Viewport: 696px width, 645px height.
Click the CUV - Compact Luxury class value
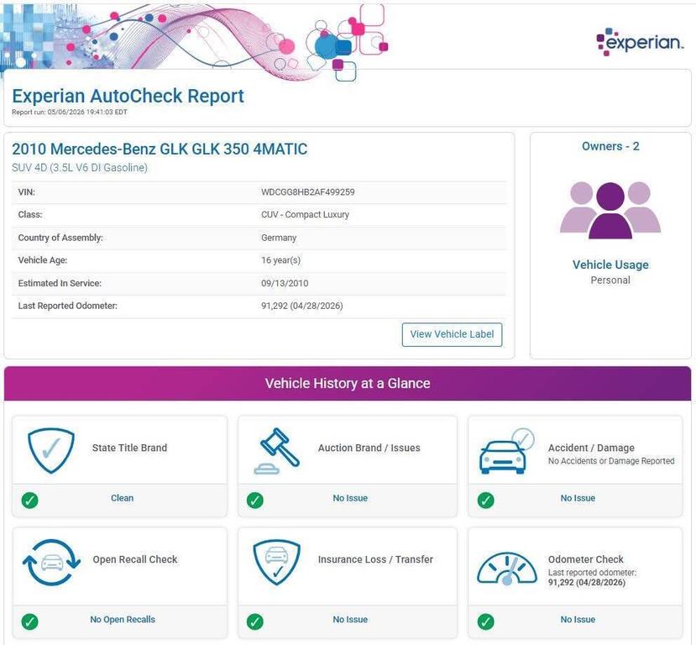click(x=305, y=215)
